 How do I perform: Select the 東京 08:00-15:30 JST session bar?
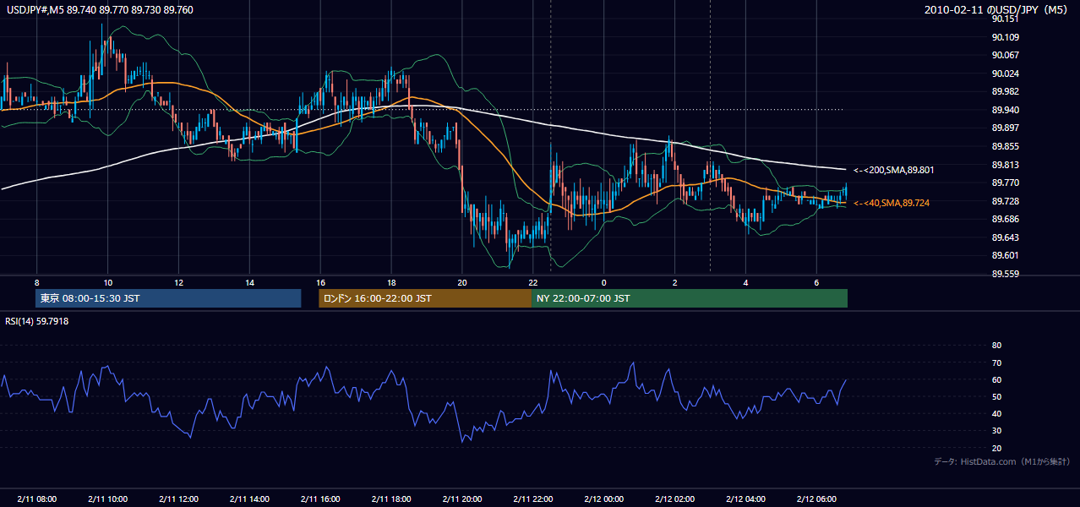(x=169, y=298)
